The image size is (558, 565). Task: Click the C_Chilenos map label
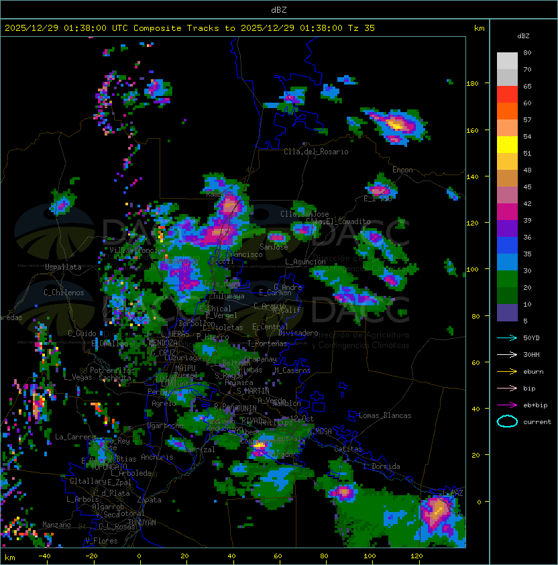pos(64,292)
